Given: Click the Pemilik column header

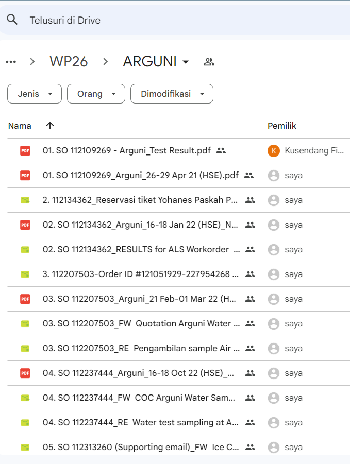Looking at the screenshot, I should click(281, 126).
